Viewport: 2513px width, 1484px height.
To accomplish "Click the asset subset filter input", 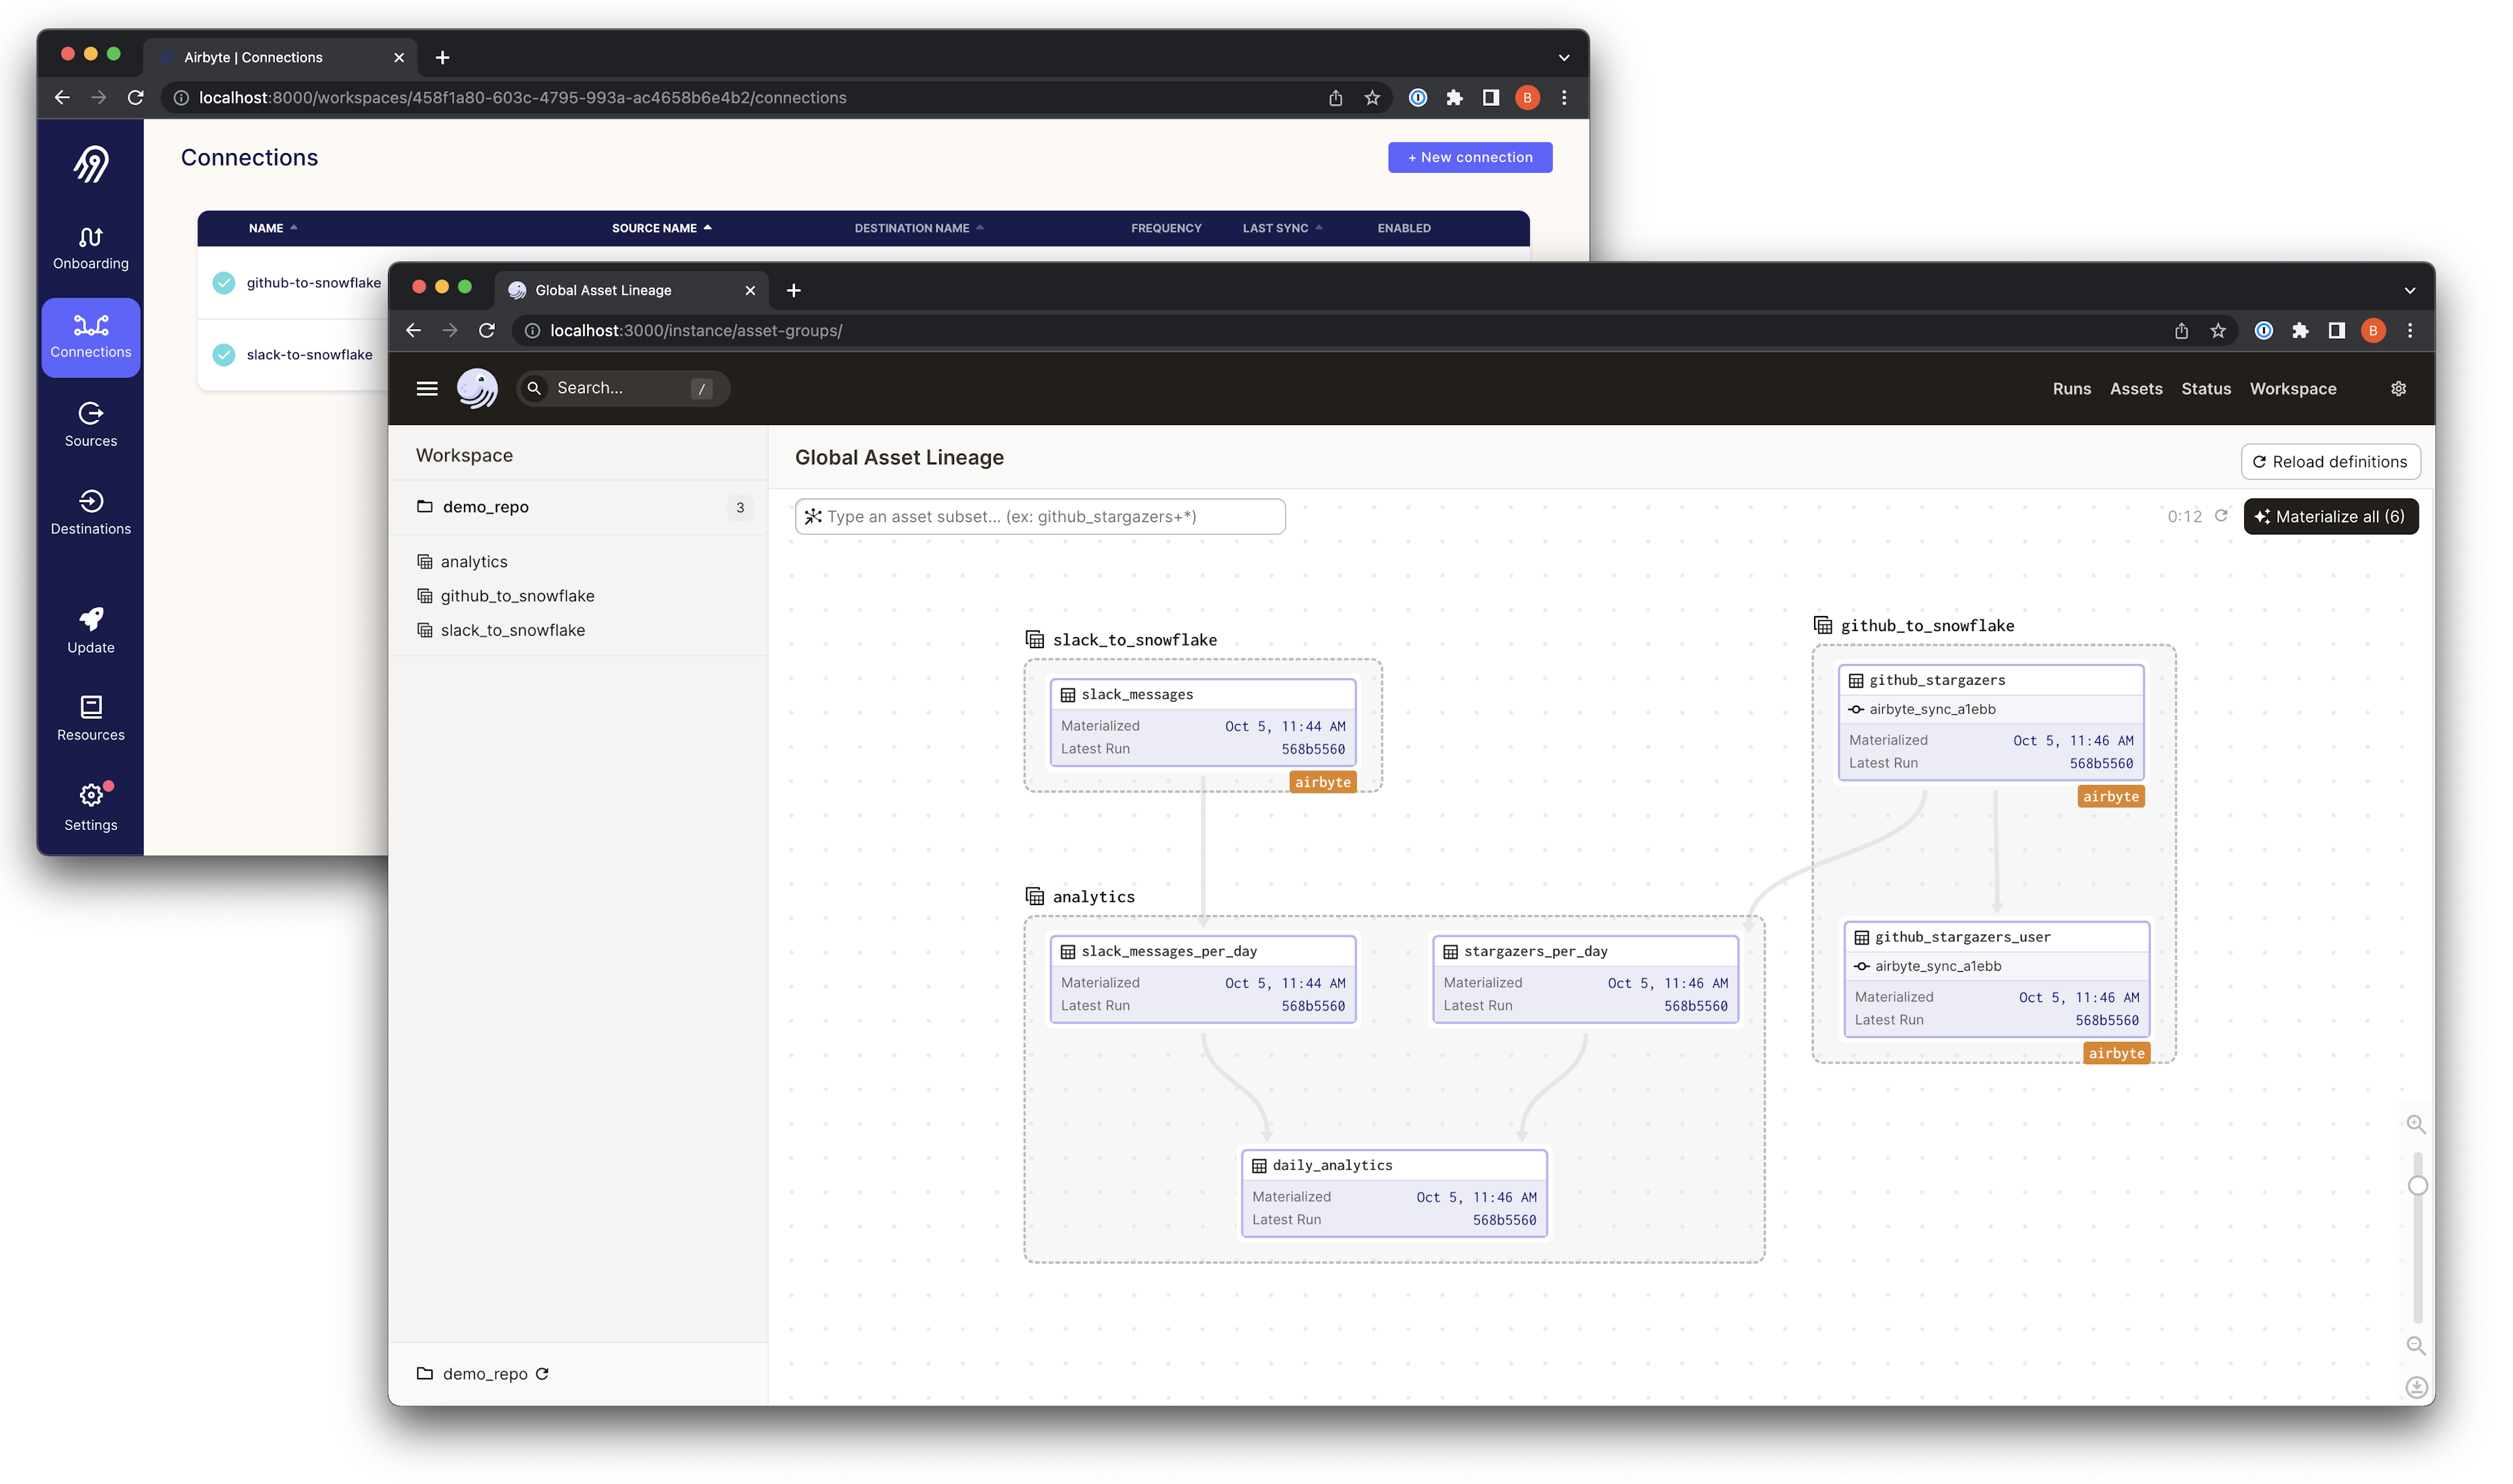I will click(x=1041, y=516).
